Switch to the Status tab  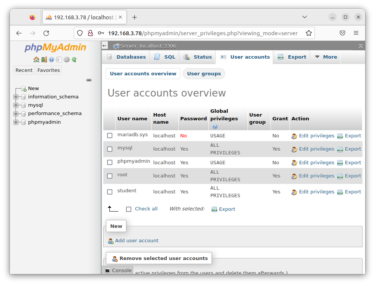pos(201,57)
